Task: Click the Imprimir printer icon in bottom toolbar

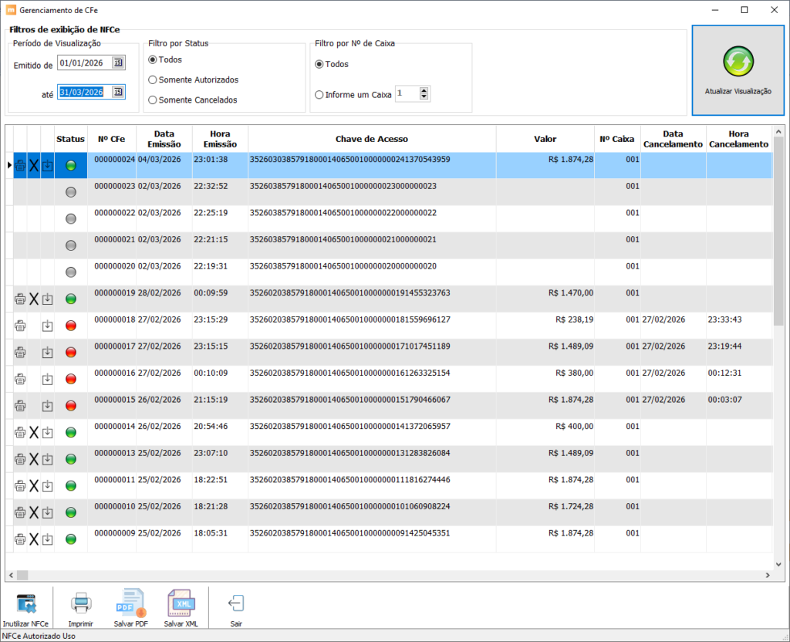Action: pos(81,604)
